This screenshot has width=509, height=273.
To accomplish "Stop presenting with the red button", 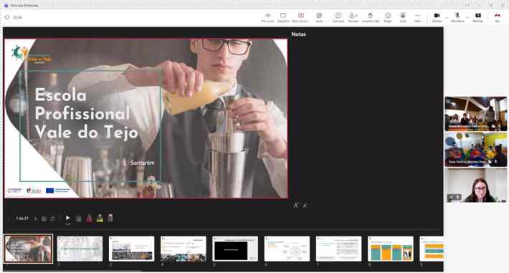I will (300, 17).
